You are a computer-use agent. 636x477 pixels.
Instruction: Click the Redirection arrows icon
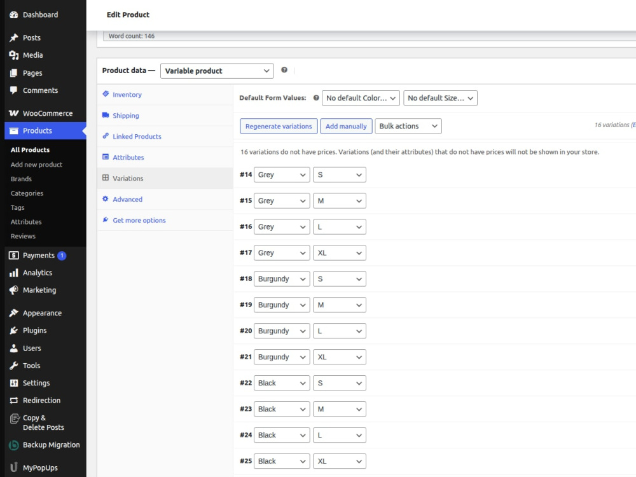[14, 400]
